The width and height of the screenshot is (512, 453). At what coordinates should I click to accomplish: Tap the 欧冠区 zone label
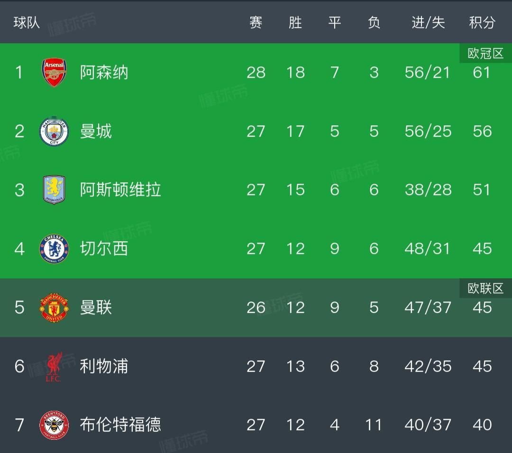(485, 54)
